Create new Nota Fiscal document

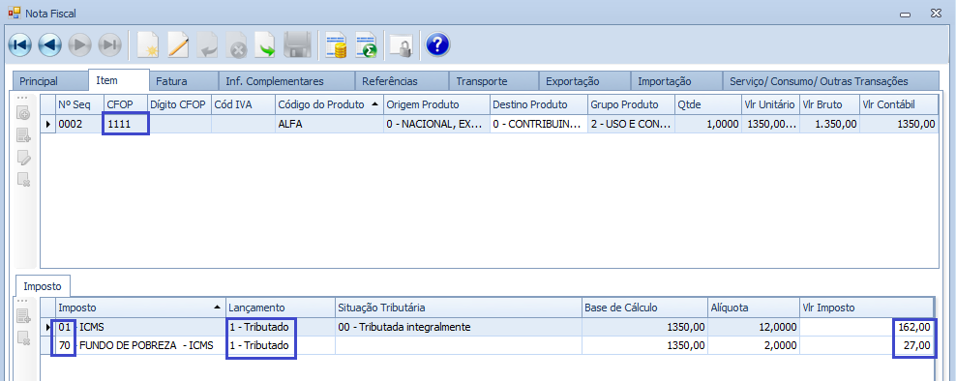click(x=148, y=45)
